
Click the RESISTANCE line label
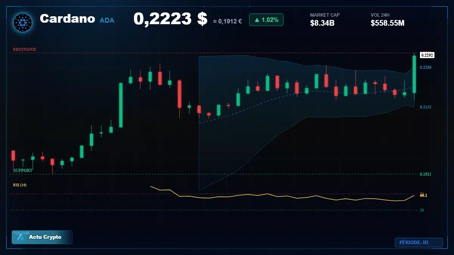[25, 49]
